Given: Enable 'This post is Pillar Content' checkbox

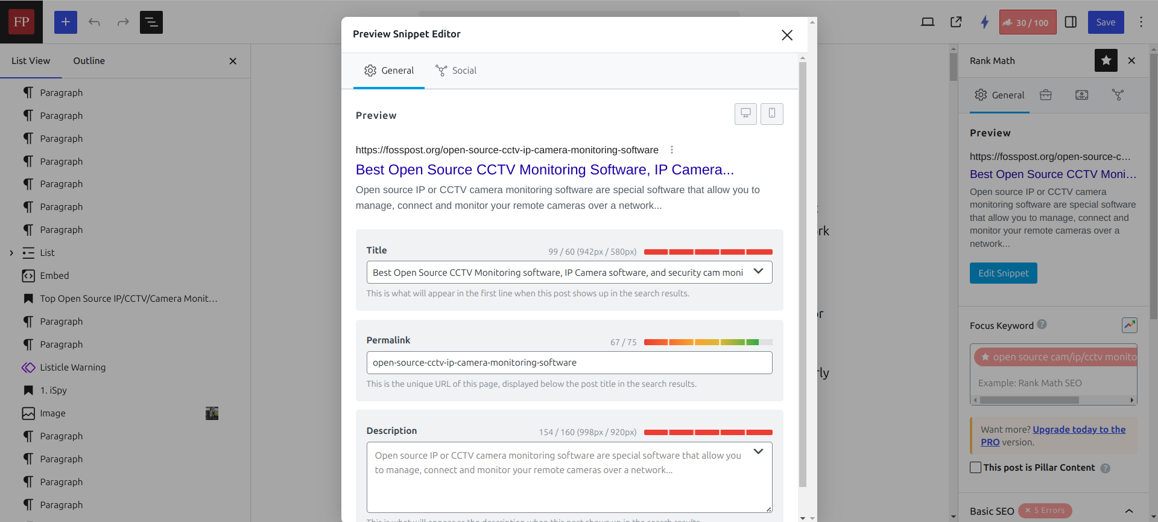Looking at the screenshot, I should tap(975, 468).
